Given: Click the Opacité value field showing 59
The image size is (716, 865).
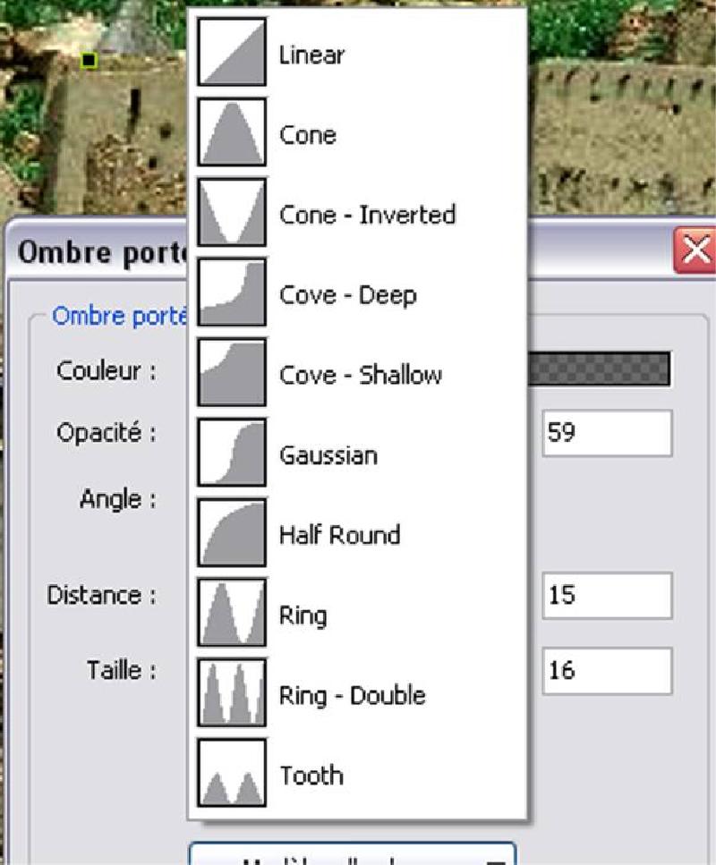Looking at the screenshot, I should pos(607,433).
